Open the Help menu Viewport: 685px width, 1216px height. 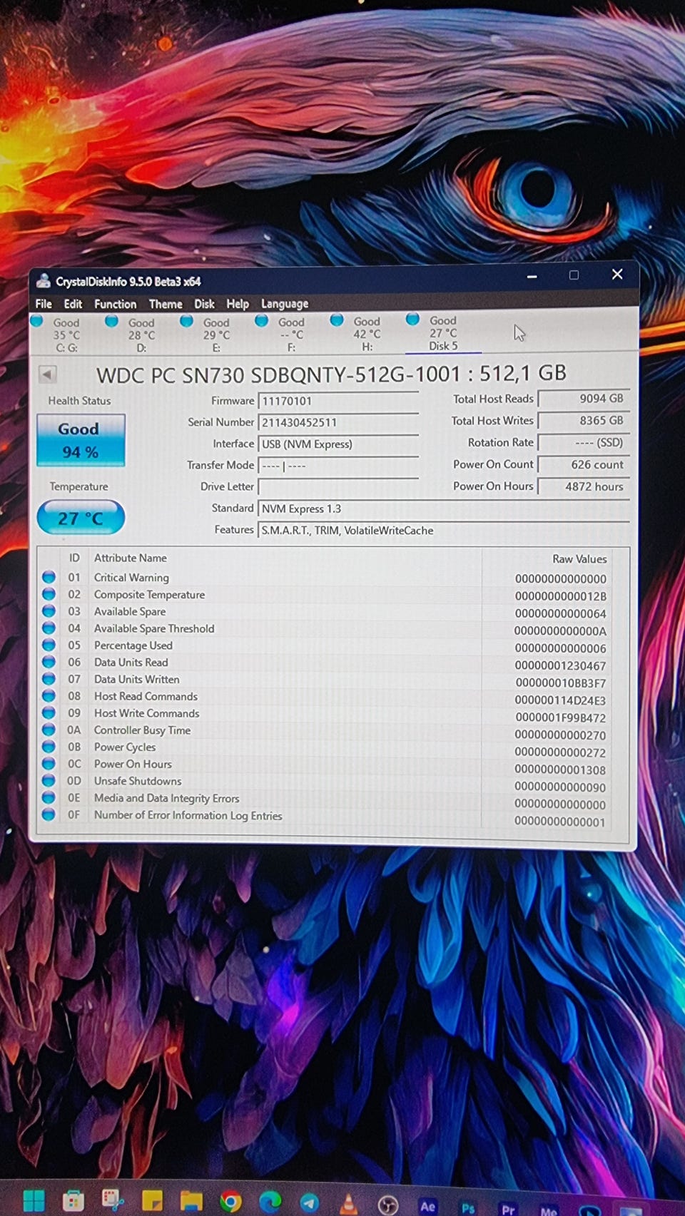coord(238,304)
